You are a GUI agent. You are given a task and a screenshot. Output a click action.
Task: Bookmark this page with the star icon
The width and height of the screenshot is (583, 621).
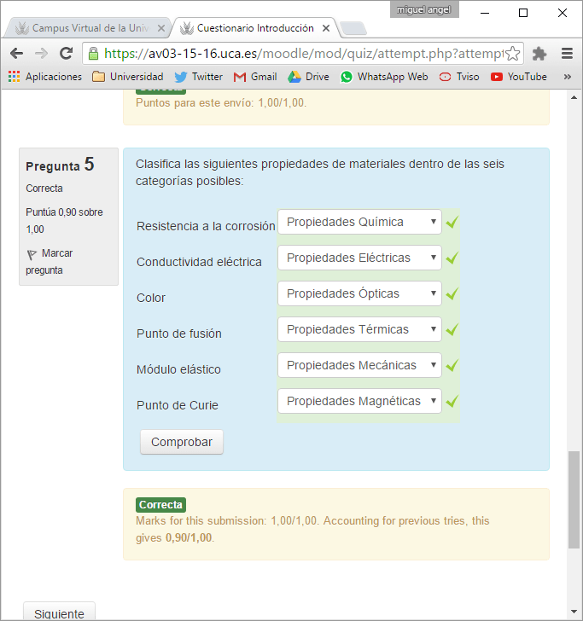pyautogui.click(x=513, y=54)
